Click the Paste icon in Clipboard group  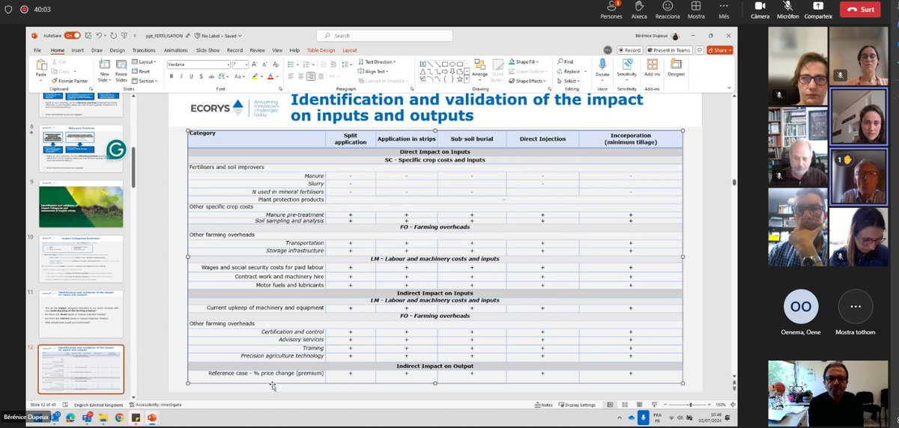[40, 67]
